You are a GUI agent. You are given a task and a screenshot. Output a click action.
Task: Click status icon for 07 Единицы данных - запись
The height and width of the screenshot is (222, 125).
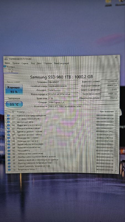9,135
